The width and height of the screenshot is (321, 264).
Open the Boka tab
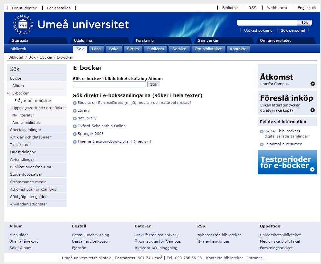[114, 49]
